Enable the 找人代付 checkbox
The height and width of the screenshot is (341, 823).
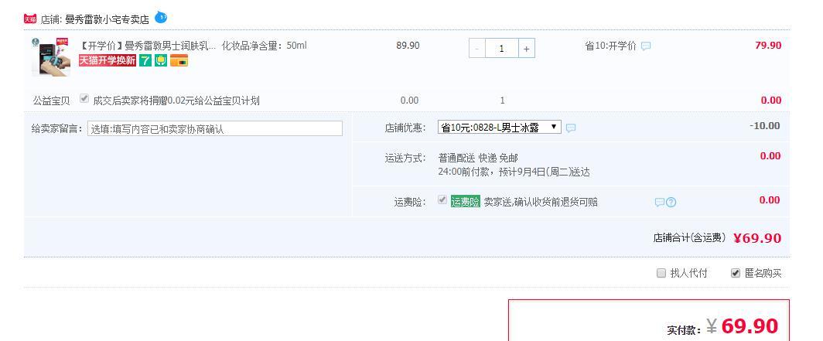click(661, 273)
